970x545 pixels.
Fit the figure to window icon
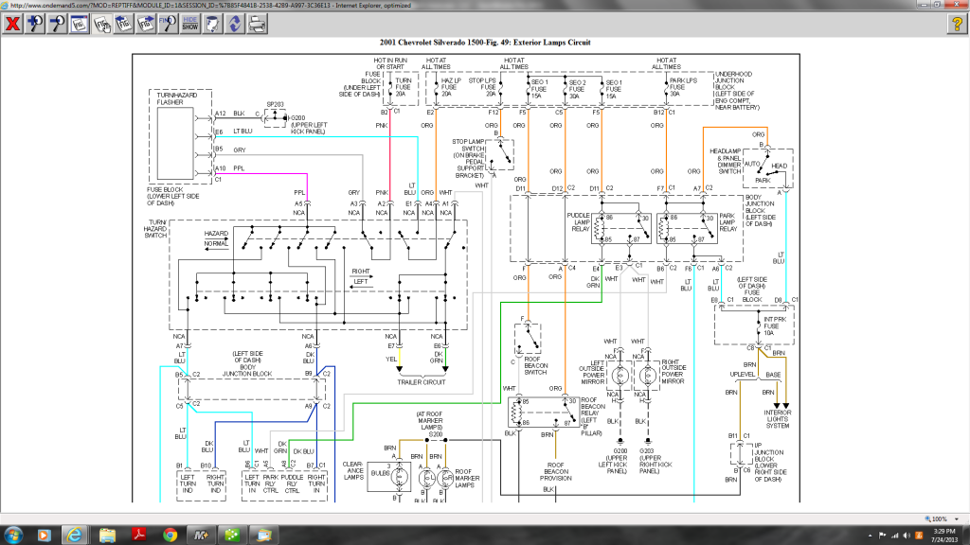coord(80,24)
